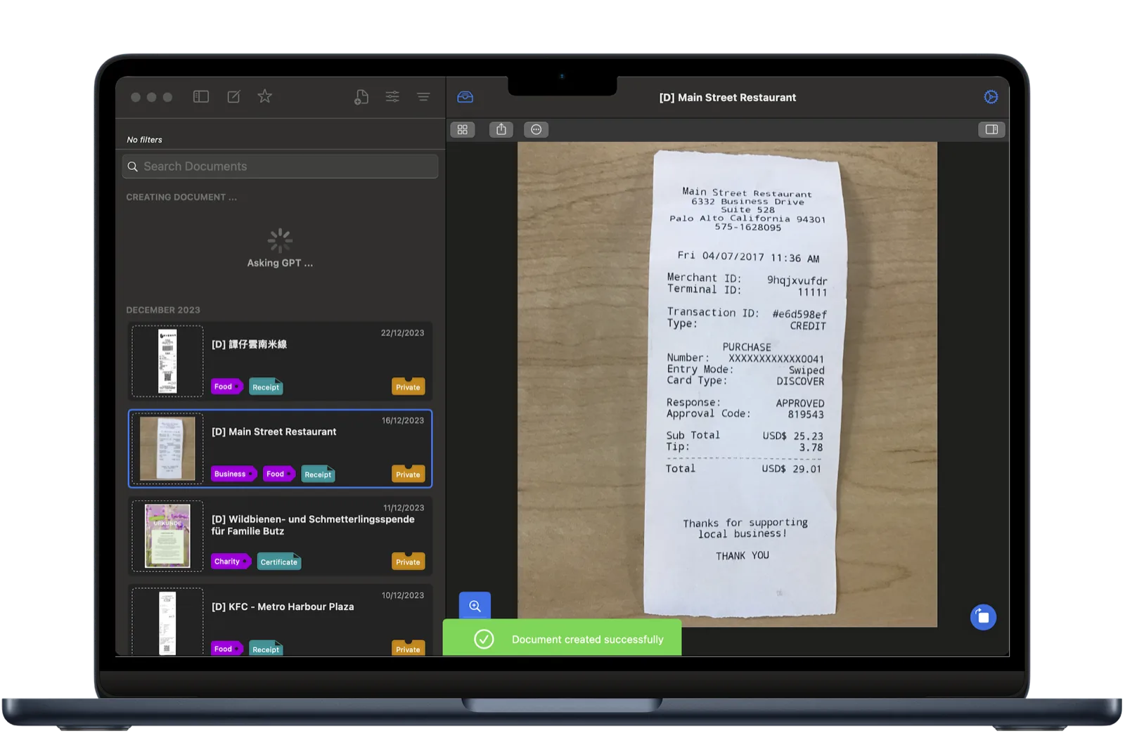Click the Certificate tag
Screen dimensions: 1125x733
click(x=279, y=562)
